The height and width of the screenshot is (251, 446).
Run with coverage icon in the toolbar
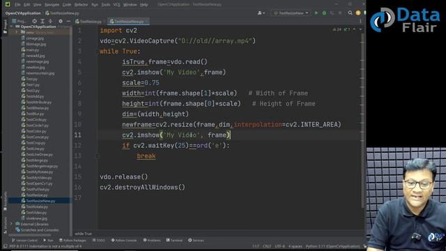332,13
